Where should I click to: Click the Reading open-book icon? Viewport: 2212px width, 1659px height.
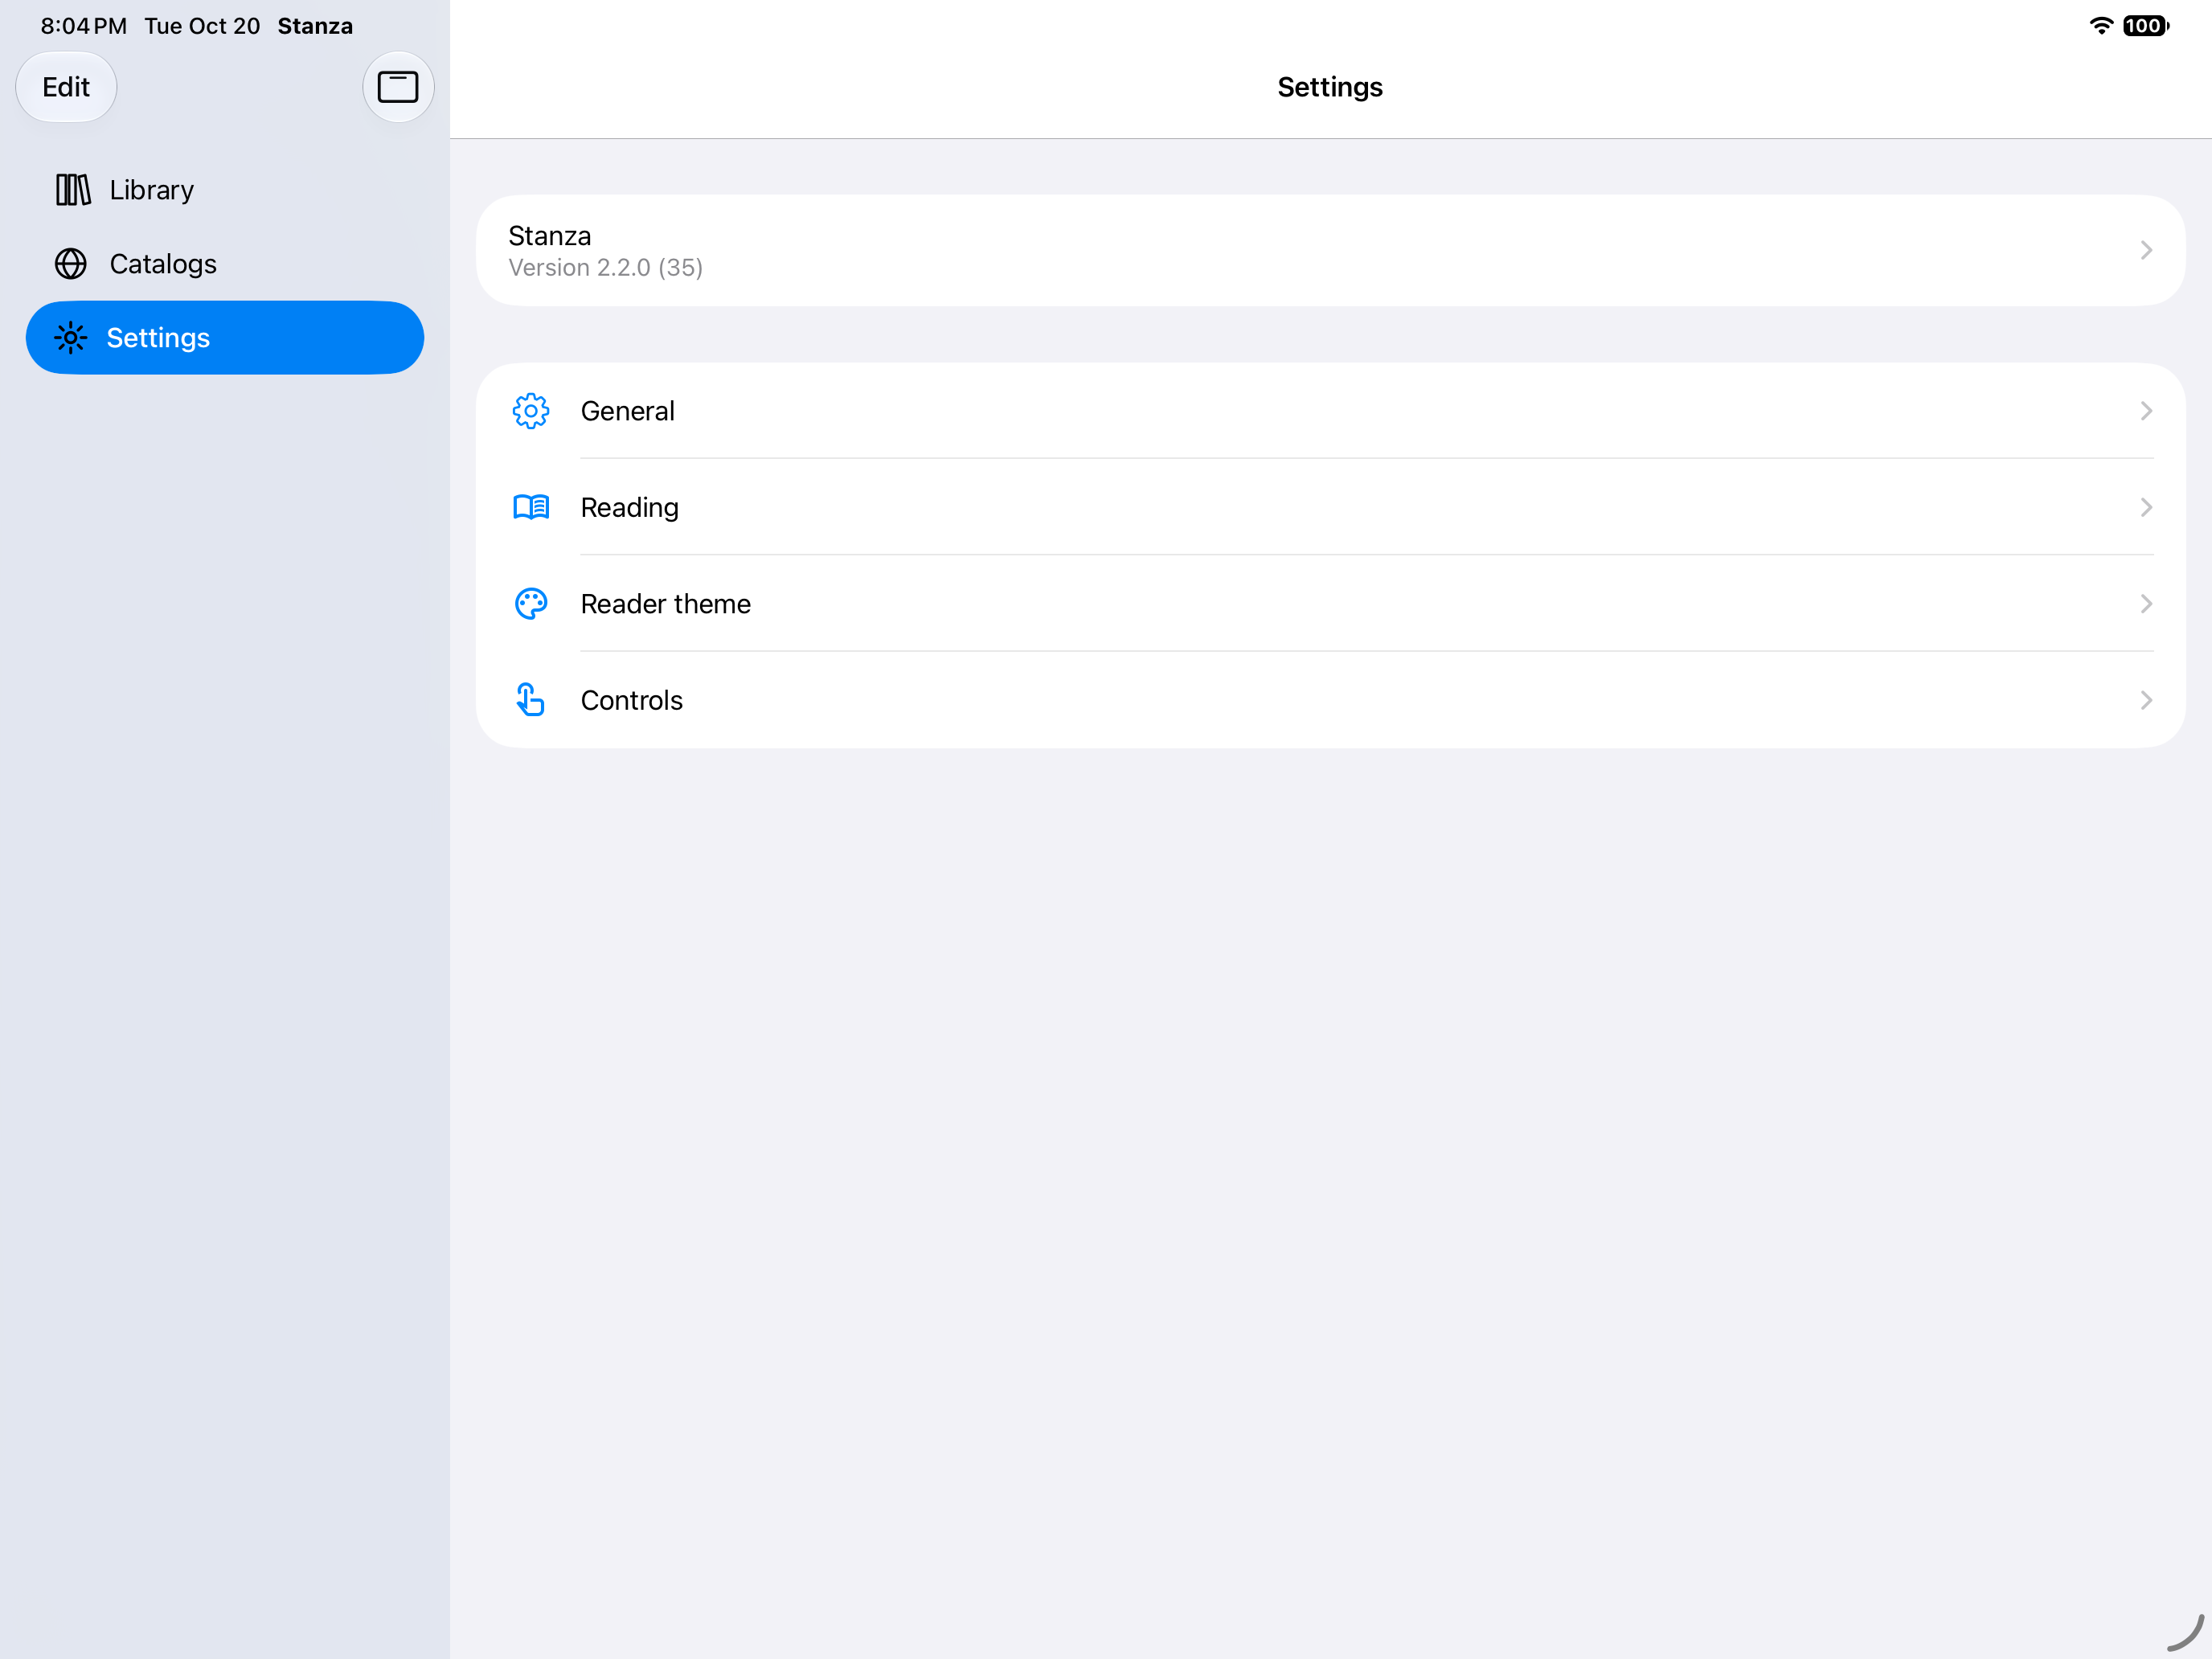[531, 507]
